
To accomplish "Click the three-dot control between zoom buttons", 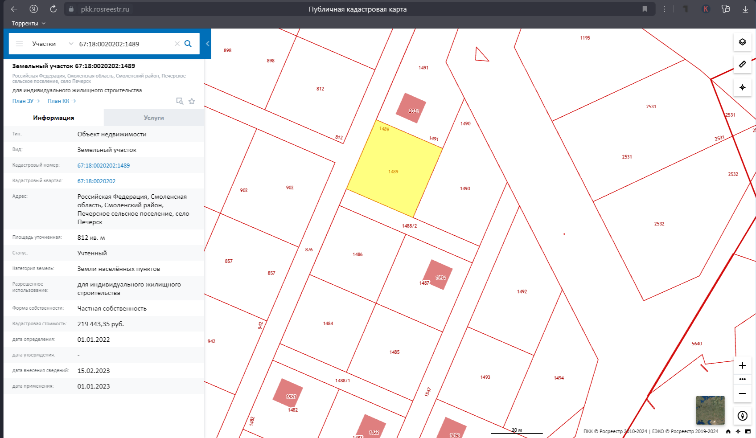I will (743, 379).
